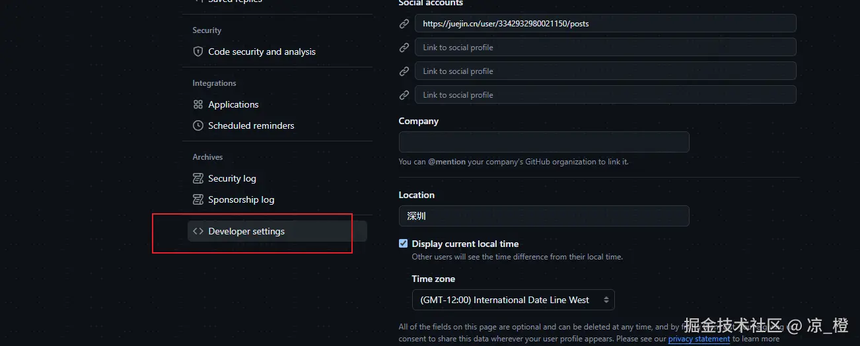Screen dimensions: 860x346
Task: Click the juejin social account URL field
Action: [x=605, y=24]
